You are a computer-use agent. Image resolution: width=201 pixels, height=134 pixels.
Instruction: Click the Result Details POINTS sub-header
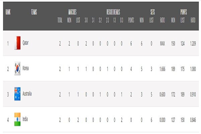(131, 20)
